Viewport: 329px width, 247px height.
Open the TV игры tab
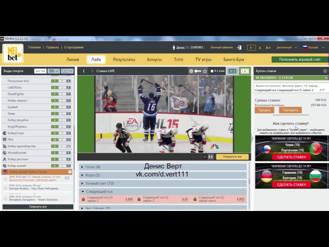204,60
